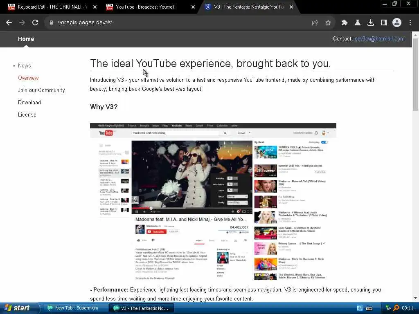
Task: Open the extensions puzzle icon
Action: coord(345,23)
